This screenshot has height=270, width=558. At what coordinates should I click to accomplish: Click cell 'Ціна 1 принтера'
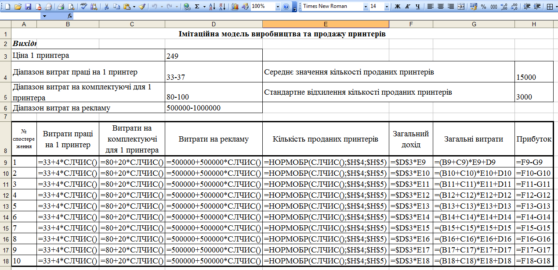pos(88,56)
